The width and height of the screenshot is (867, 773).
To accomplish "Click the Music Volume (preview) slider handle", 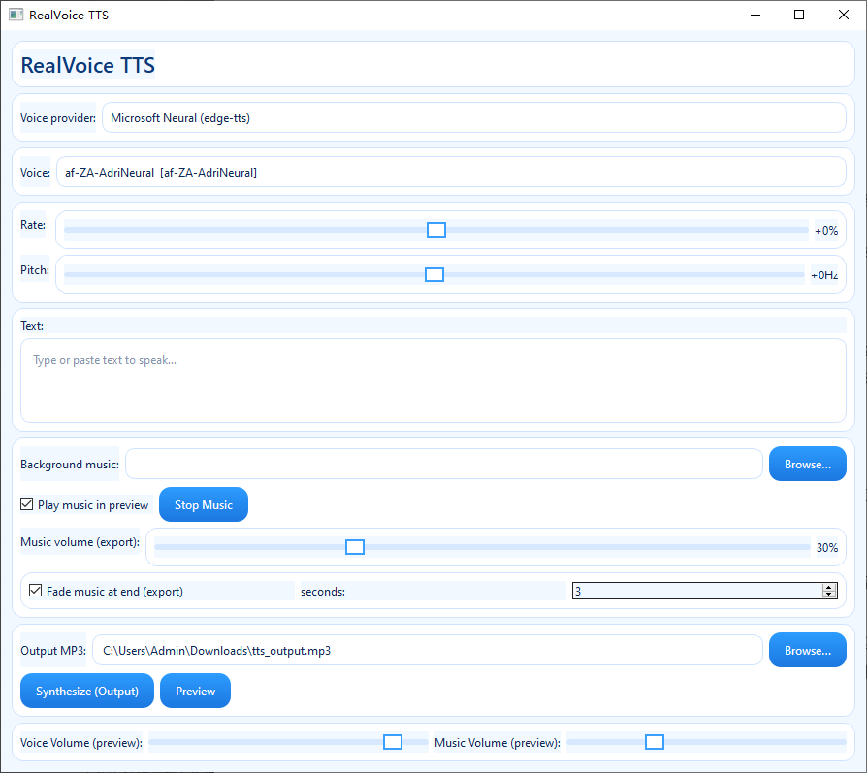I will [655, 742].
